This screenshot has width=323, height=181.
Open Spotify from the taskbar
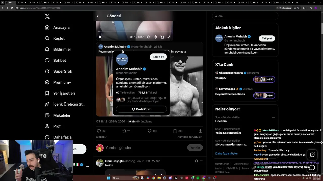pyautogui.click(x=198, y=178)
